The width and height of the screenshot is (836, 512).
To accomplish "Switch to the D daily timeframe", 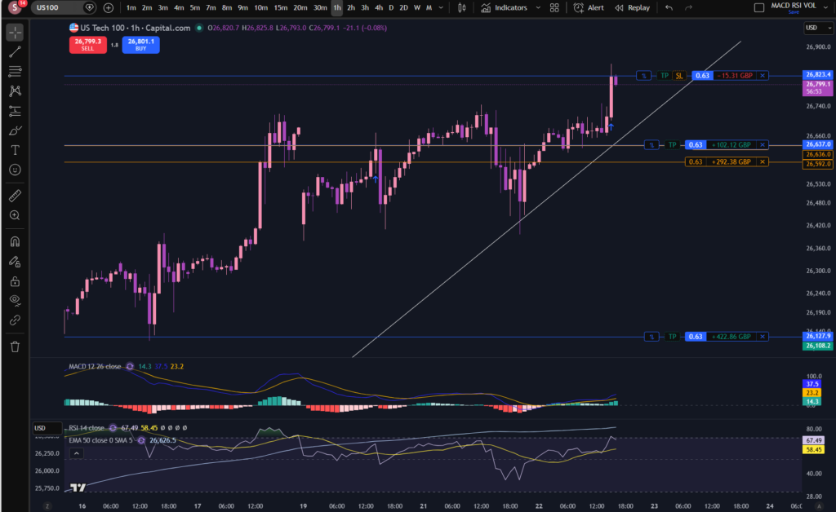I will pyautogui.click(x=391, y=8).
